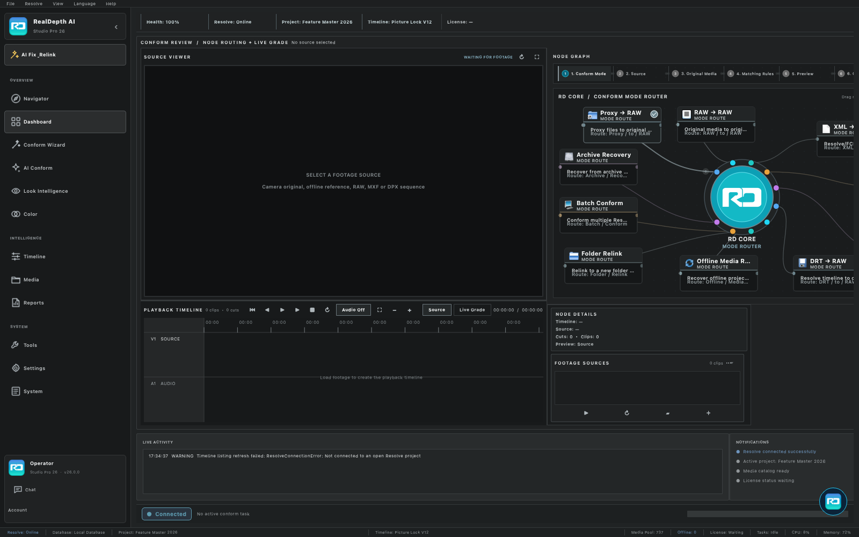Open Navigator in the sidebar
The height and width of the screenshot is (537, 859).
coord(65,99)
